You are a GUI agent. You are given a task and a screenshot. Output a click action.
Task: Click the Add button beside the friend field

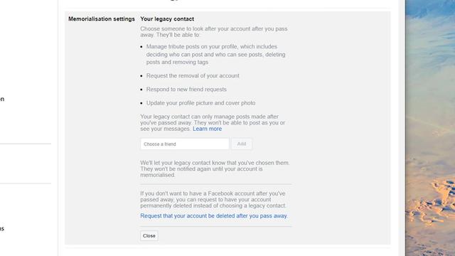[242, 144]
